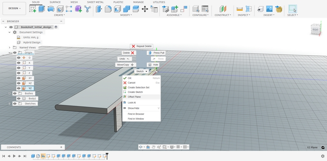
Task: Select the Pan hand tool
Action: (154, 147)
